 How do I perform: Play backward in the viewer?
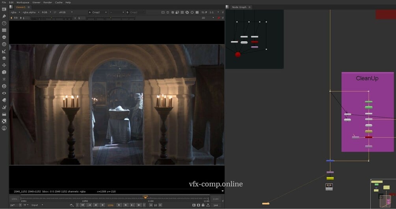click(x=102, y=205)
